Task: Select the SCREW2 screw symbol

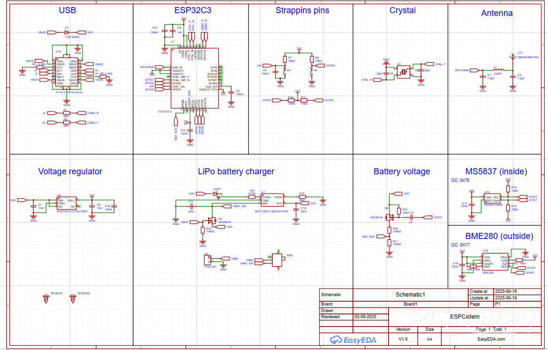Action: click(73, 298)
